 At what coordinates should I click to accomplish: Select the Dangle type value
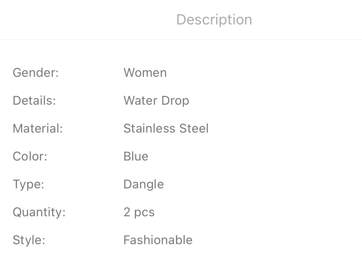coord(143,184)
